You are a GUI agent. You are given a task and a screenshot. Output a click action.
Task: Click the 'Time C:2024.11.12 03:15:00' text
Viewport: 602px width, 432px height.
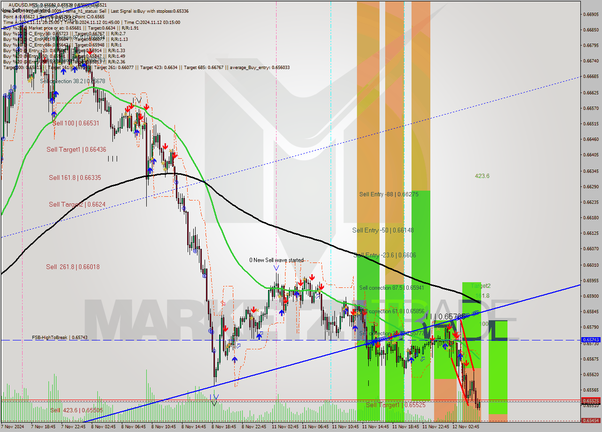153,22
